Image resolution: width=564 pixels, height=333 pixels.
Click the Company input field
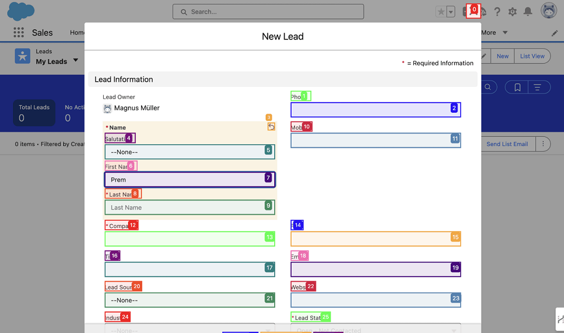(x=190, y=239)
